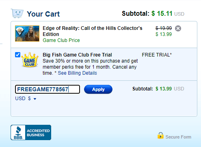
Task: Click the Game Club crown logo
Action: point(30,60)
